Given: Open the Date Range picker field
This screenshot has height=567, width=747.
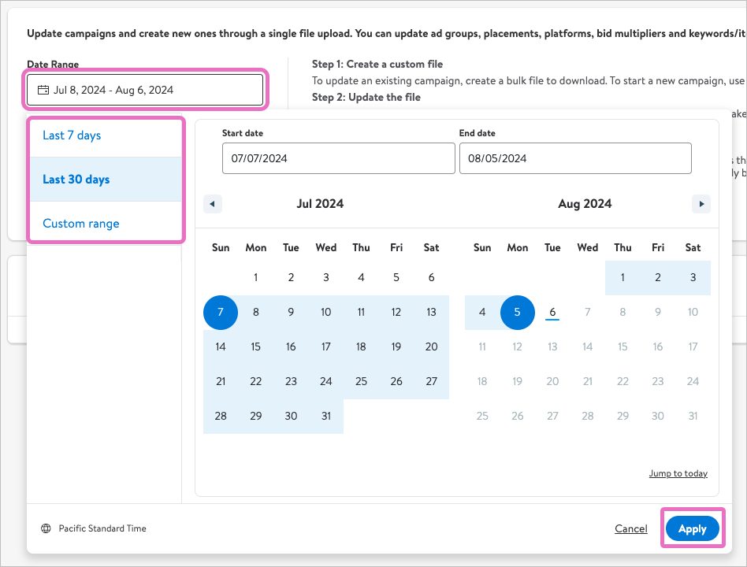Looking at the screenshot, I should tap(145, 90).
